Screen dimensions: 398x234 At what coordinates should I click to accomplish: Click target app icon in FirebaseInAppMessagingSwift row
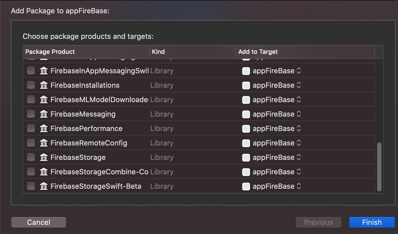click(246, 71)
